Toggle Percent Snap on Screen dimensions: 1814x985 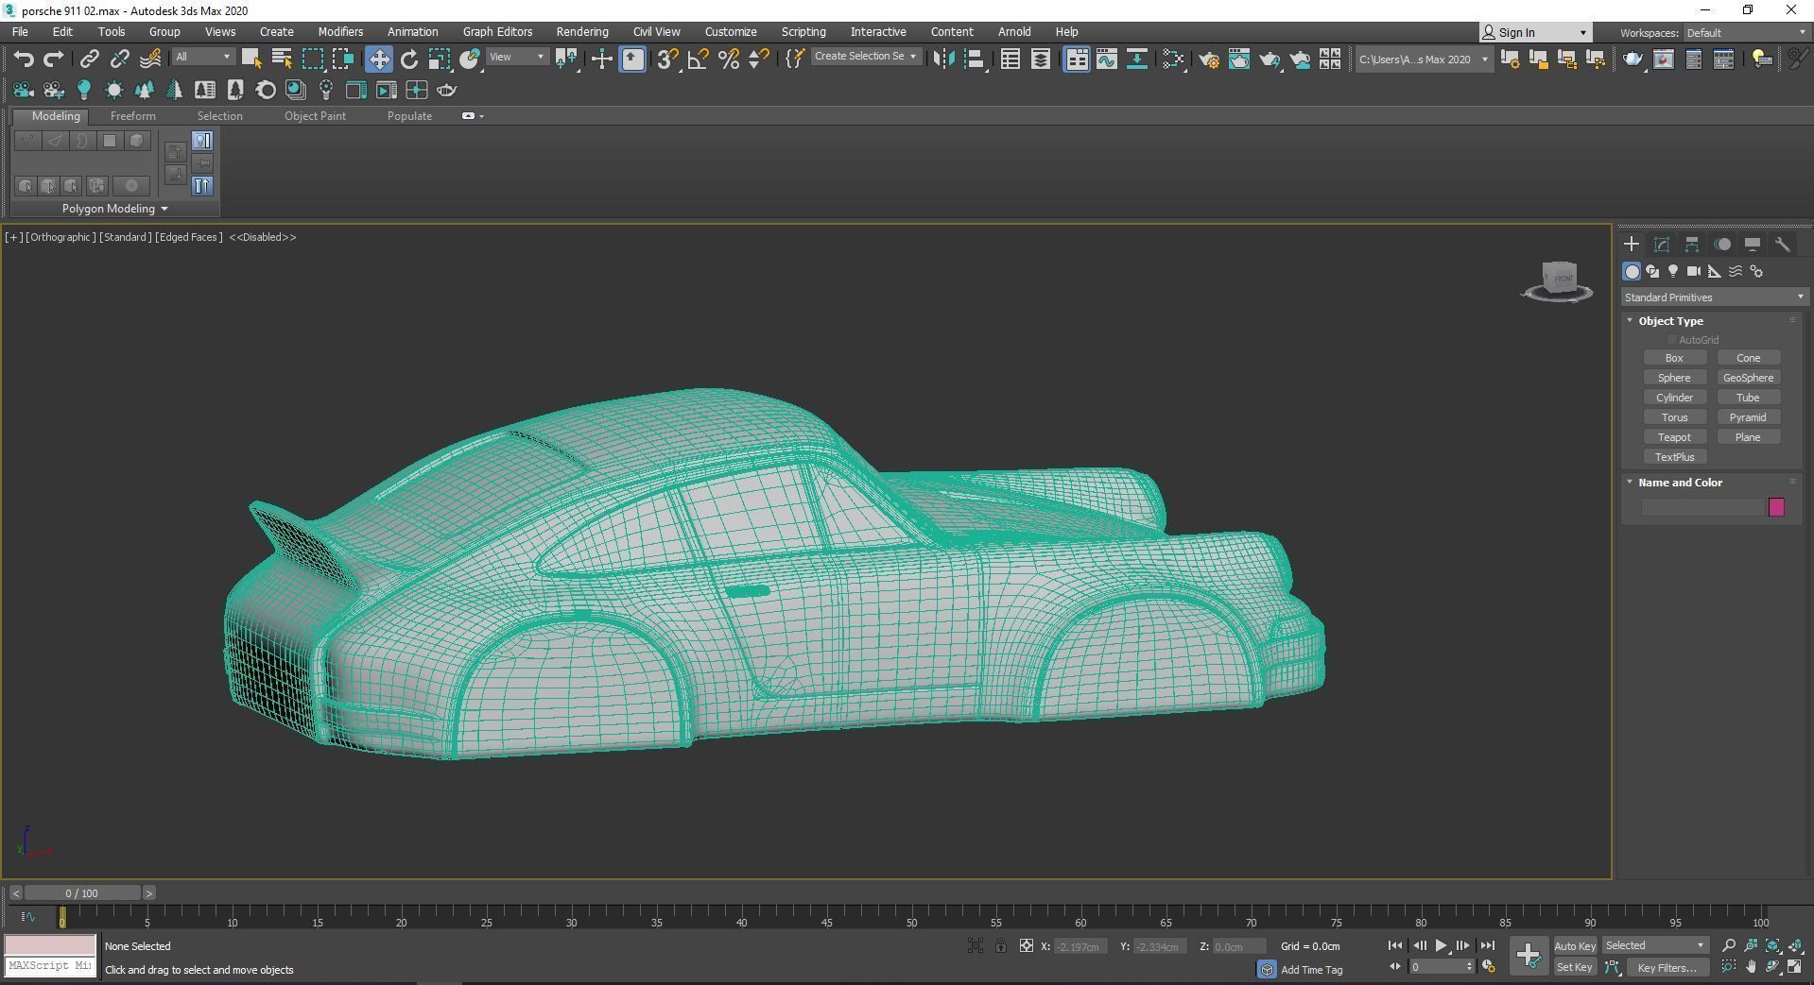point(729,59)
